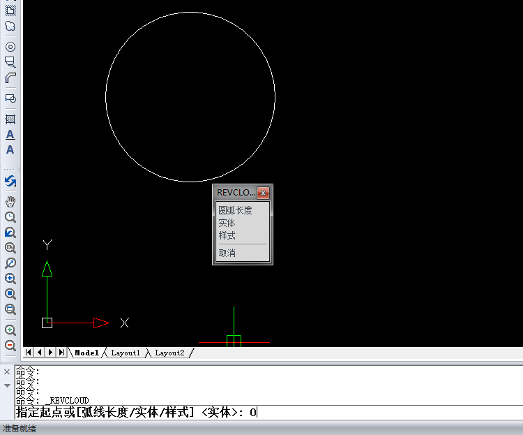Click the 准备就绪 status bar text

[x=19, y=428]
